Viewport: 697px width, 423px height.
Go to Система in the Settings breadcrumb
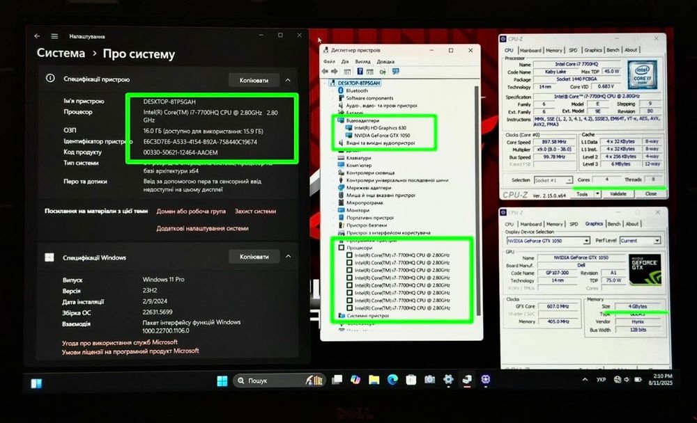[x=61, y=54]
